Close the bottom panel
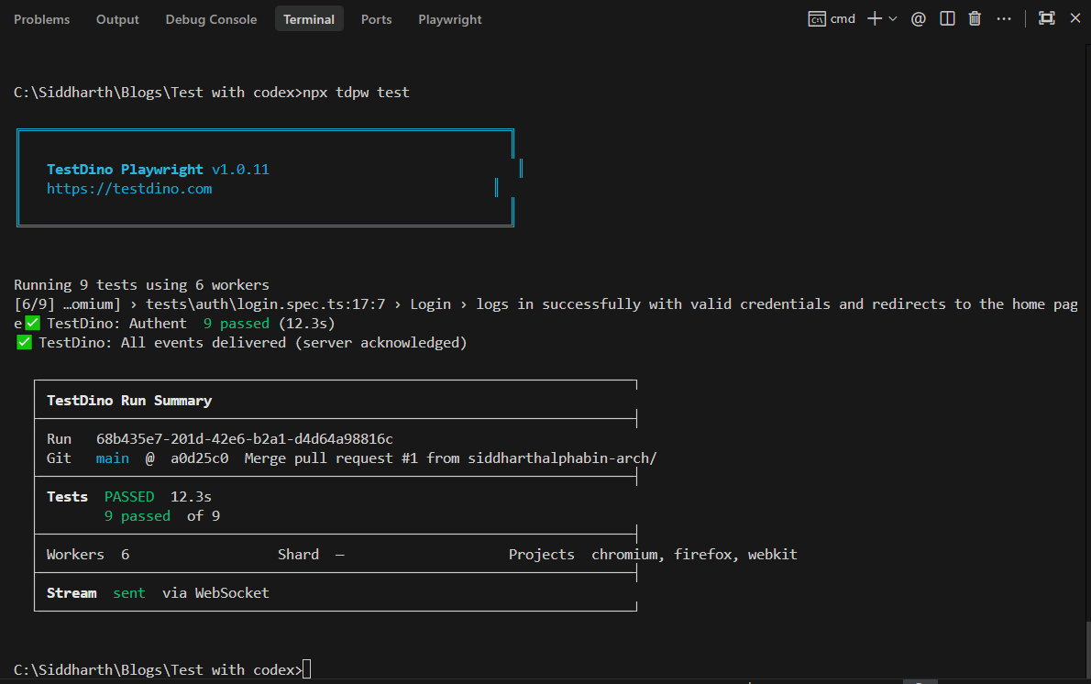 (x=1075, y=18)
